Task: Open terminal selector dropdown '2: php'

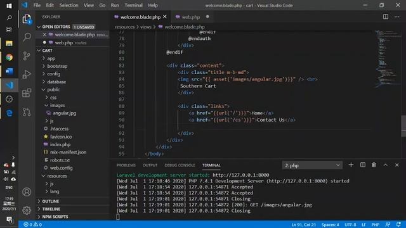Action: pos(312,165)
